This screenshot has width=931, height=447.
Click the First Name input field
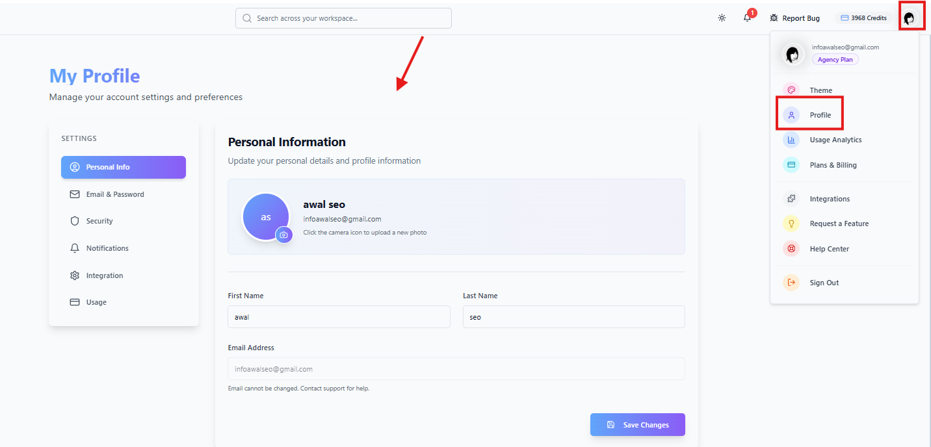click(339, 317)
